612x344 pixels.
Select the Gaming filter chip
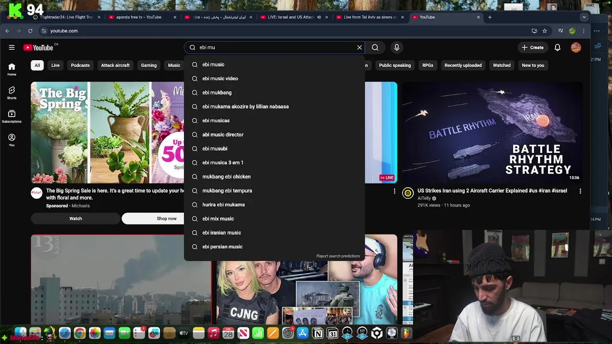pyautogui.click(x=149, y=65)
